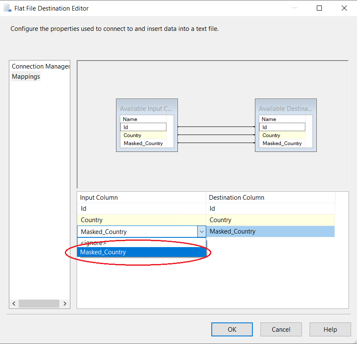
Task: Select Connection Manager page in left pane
Action: pos(40,66)
